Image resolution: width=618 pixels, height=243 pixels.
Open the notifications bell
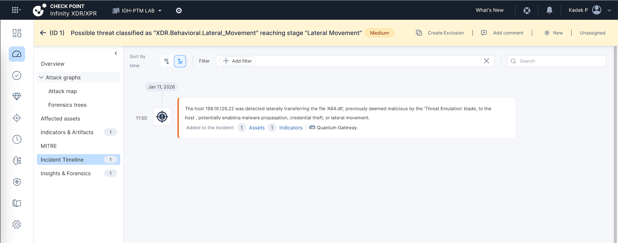click(549, 10)
